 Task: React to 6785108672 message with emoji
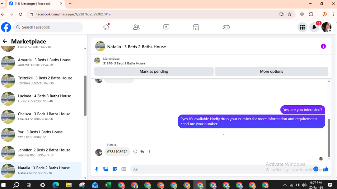[x=135, y=151]
